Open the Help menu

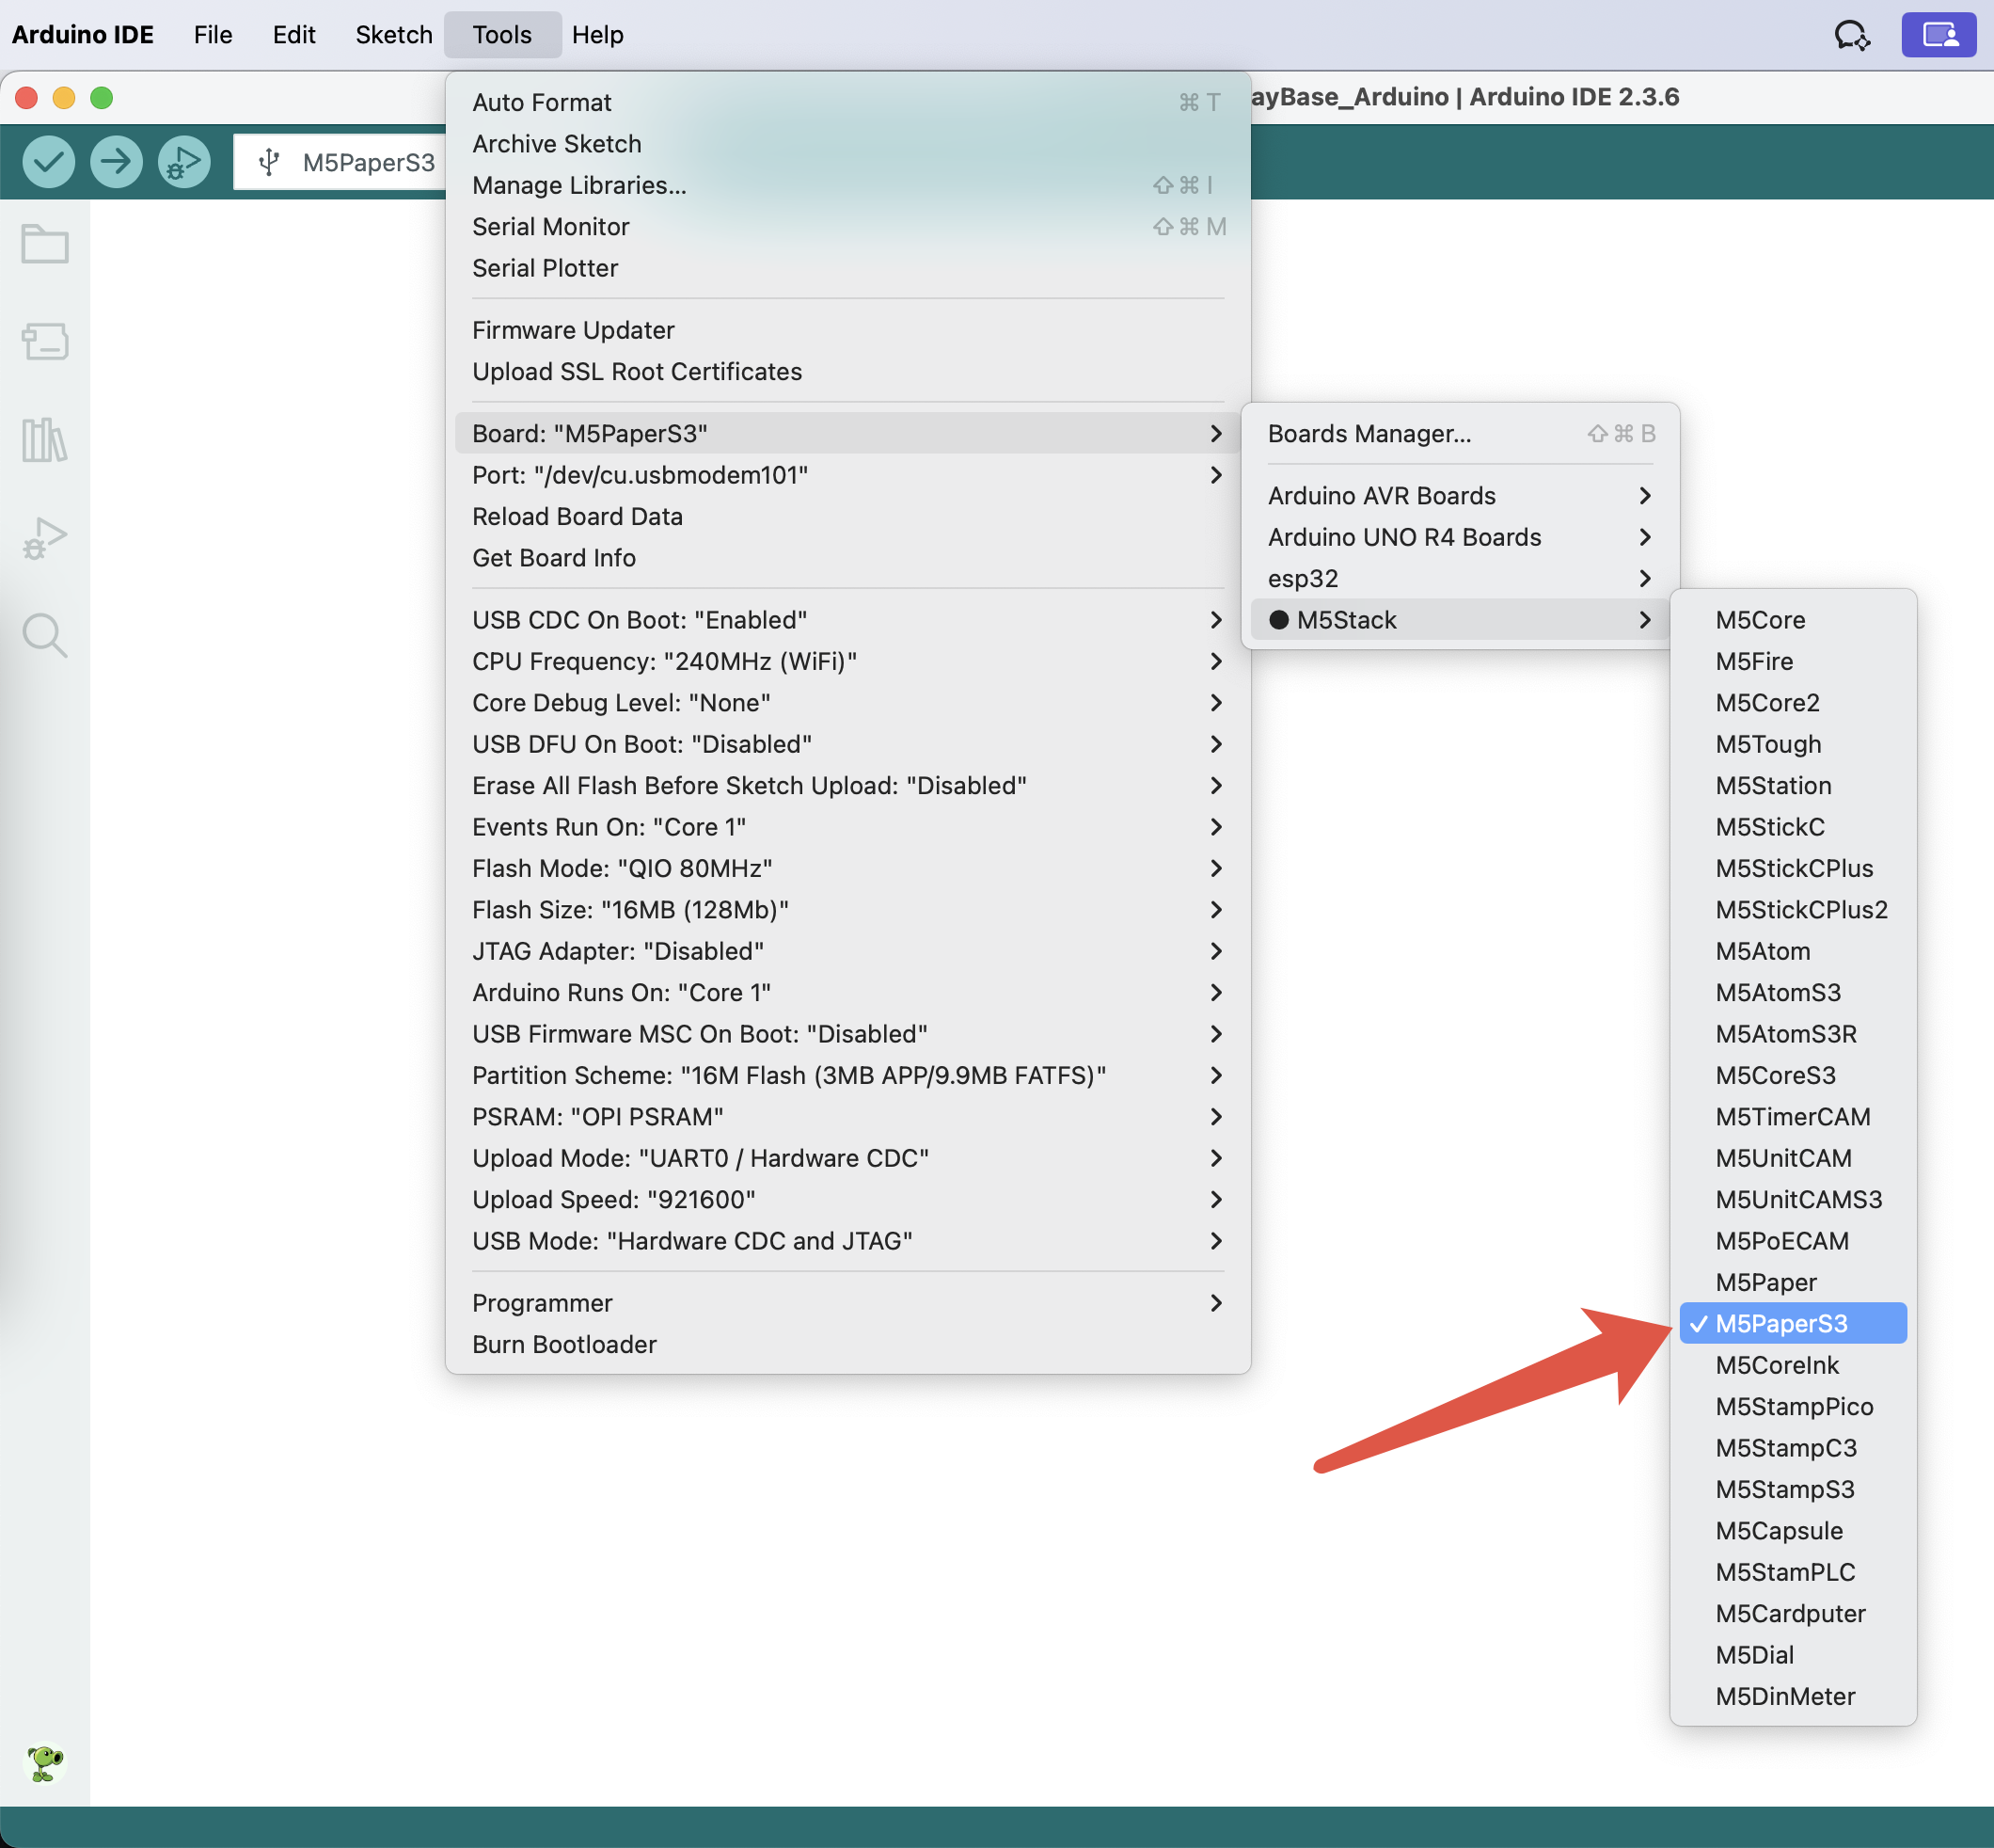tap(597, 35)
